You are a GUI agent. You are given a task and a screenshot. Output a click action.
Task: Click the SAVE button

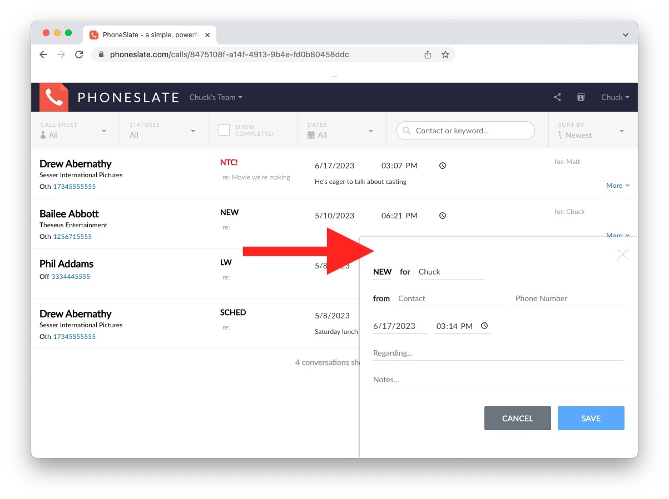click(591, 418)
